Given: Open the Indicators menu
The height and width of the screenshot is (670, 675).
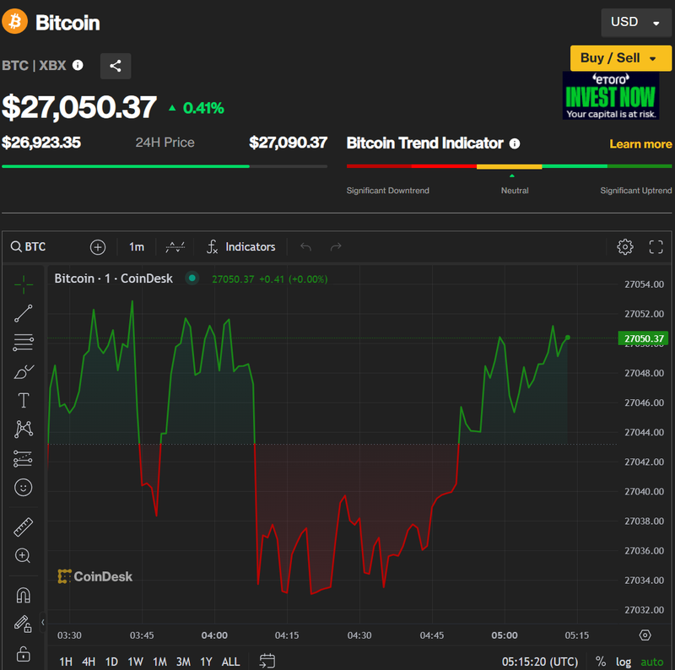Looking at the screenshot, I should tap(241, 246).
